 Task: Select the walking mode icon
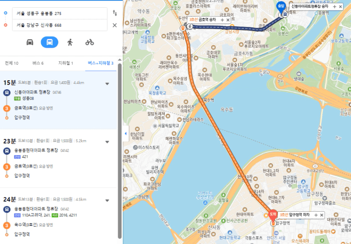70,42
